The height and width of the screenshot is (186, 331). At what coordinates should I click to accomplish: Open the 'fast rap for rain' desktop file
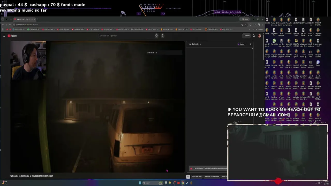click(274, 63)
